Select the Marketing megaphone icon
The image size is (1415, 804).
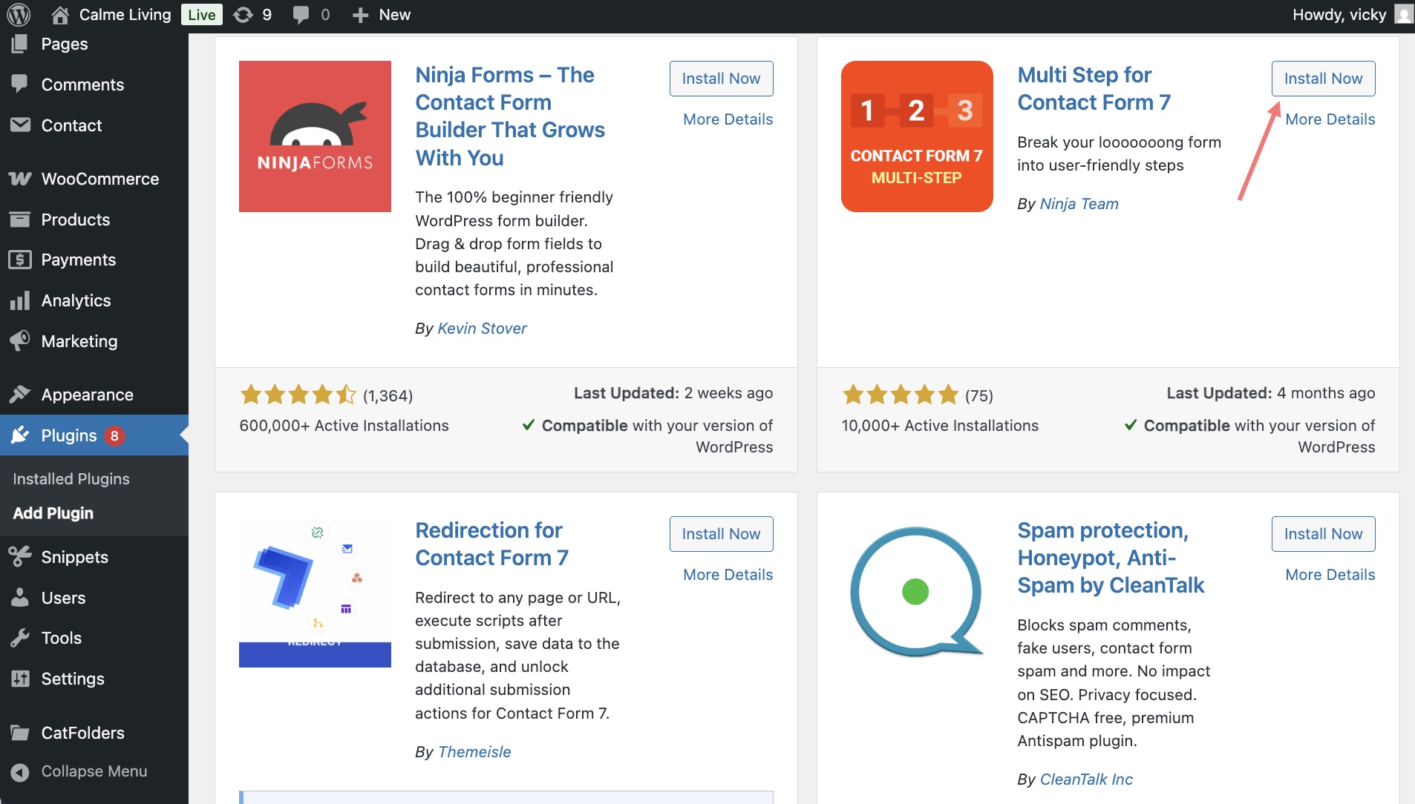20,341
